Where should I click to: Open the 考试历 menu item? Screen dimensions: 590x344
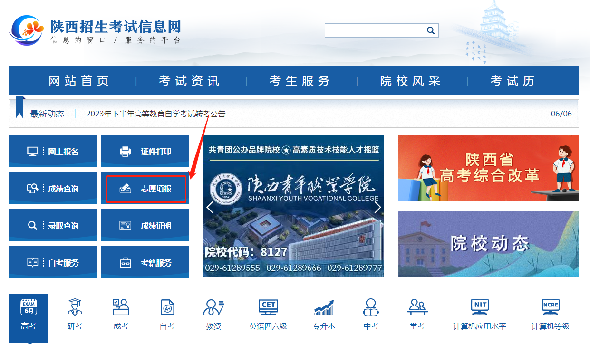[x=513, y=81]
